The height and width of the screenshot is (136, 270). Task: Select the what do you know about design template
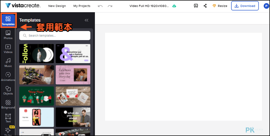tap(73, 117)
